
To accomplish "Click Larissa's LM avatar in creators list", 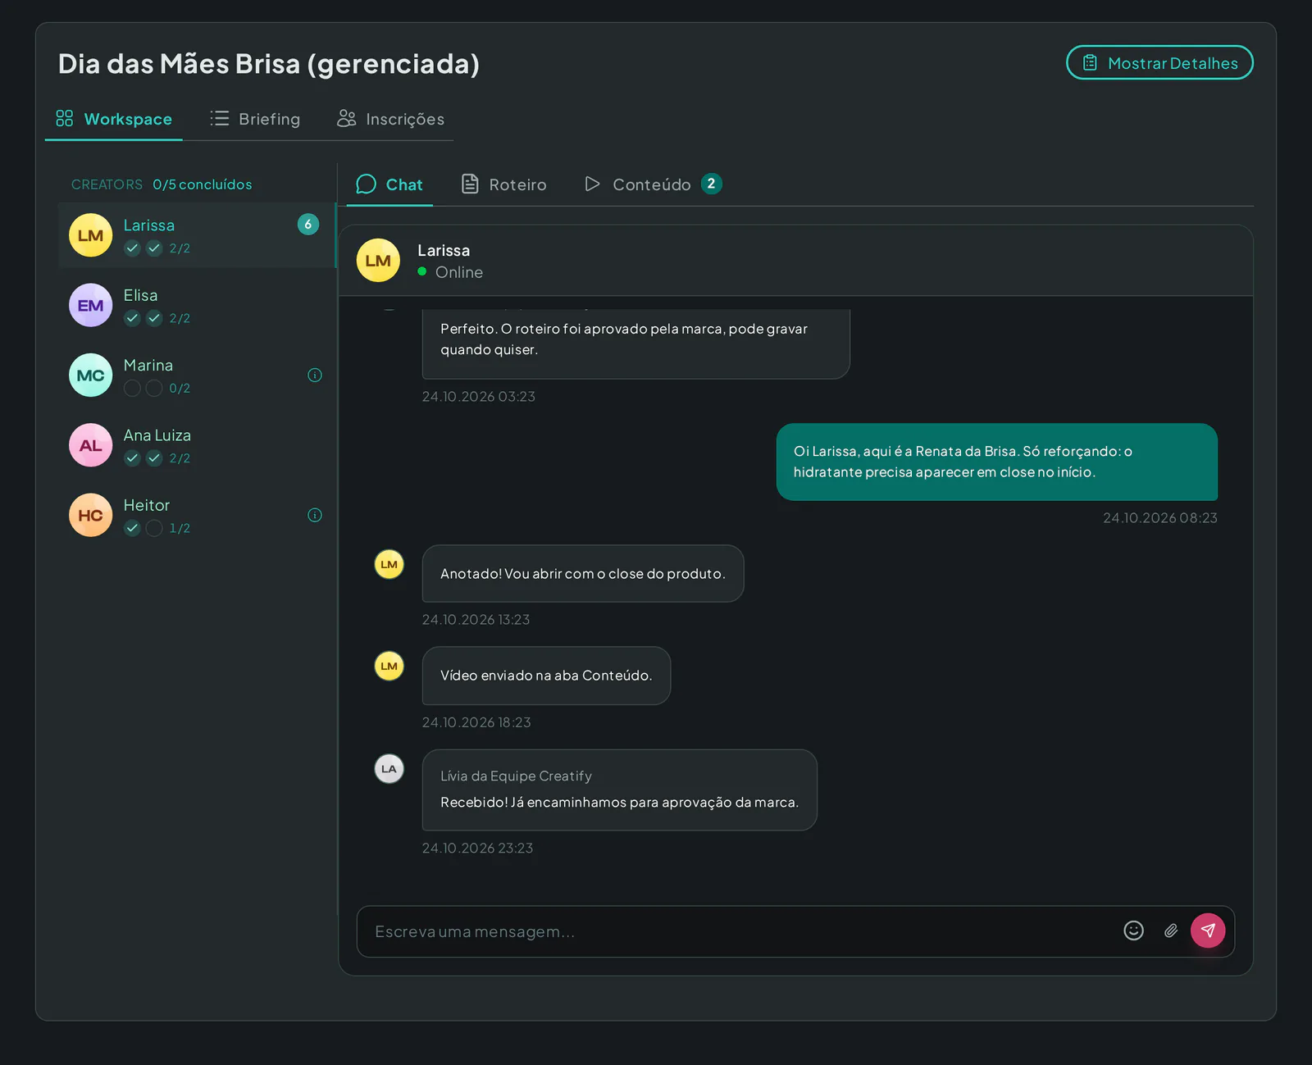I will pos(90,235).
